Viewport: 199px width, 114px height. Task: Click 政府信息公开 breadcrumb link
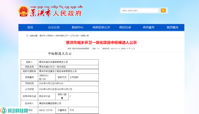coord(62,36)
